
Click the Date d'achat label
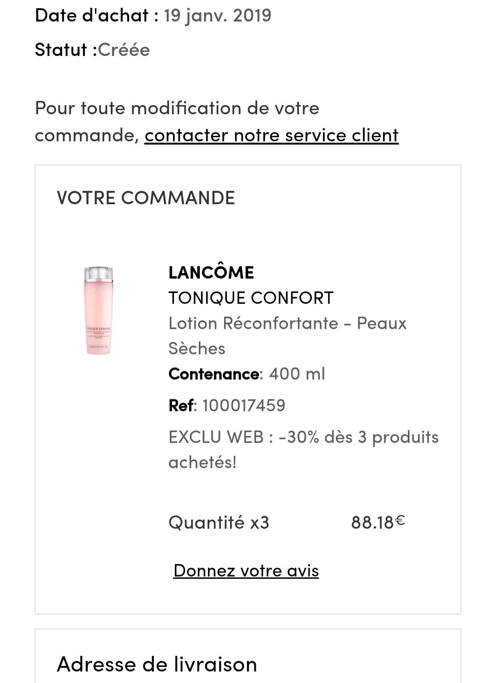(x=97, y=16)
